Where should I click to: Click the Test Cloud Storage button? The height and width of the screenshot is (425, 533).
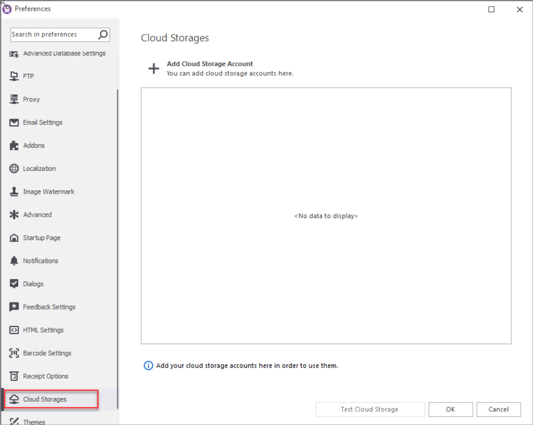370,409
